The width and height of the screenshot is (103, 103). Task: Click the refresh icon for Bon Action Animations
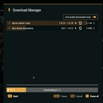tap(80, 28)
